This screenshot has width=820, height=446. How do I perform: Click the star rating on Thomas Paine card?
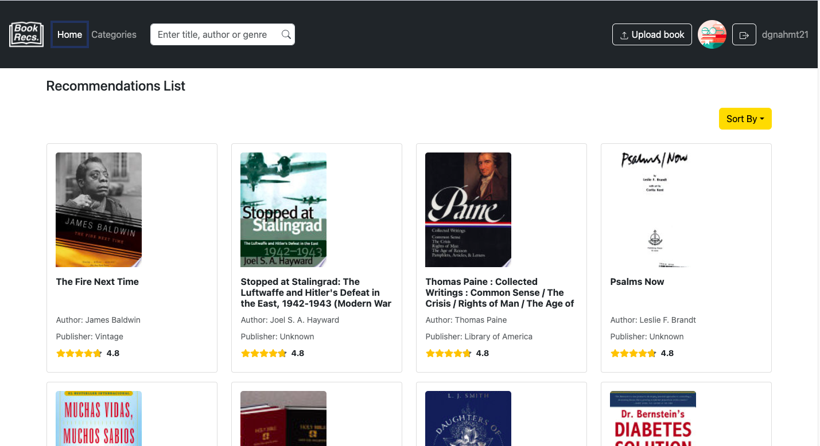pyautogui.click(x=449, y=353)
